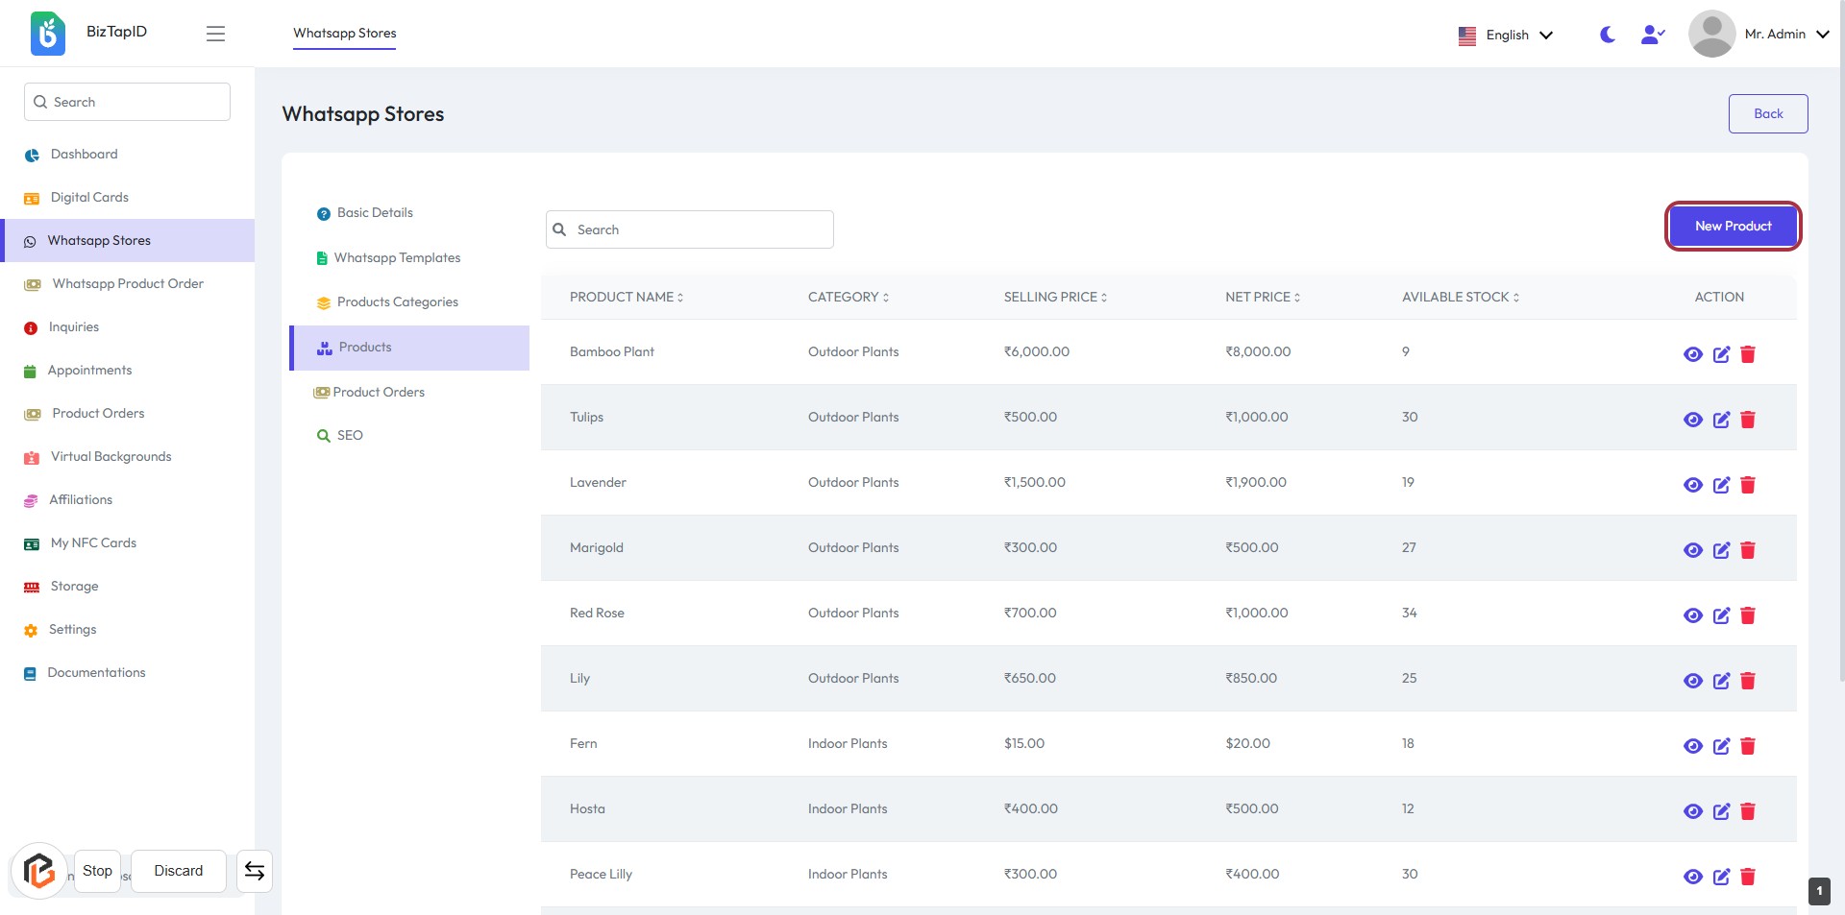Go to Digital Cards in sidebar
Viewport: 1845px width, 915px height.
click(89, 198)
